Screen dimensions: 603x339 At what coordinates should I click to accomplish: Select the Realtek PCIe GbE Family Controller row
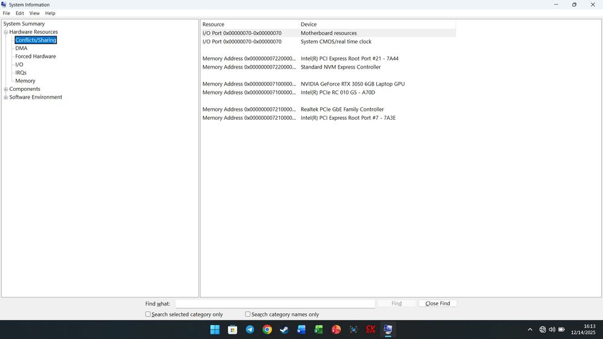tap(328, 110)
